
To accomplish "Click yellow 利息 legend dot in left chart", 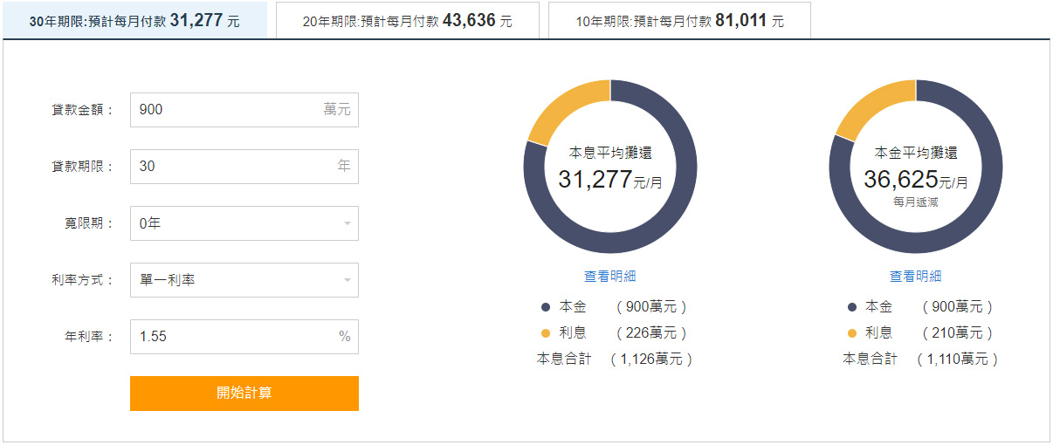I will pyautogui.click(x=546, y=333).
